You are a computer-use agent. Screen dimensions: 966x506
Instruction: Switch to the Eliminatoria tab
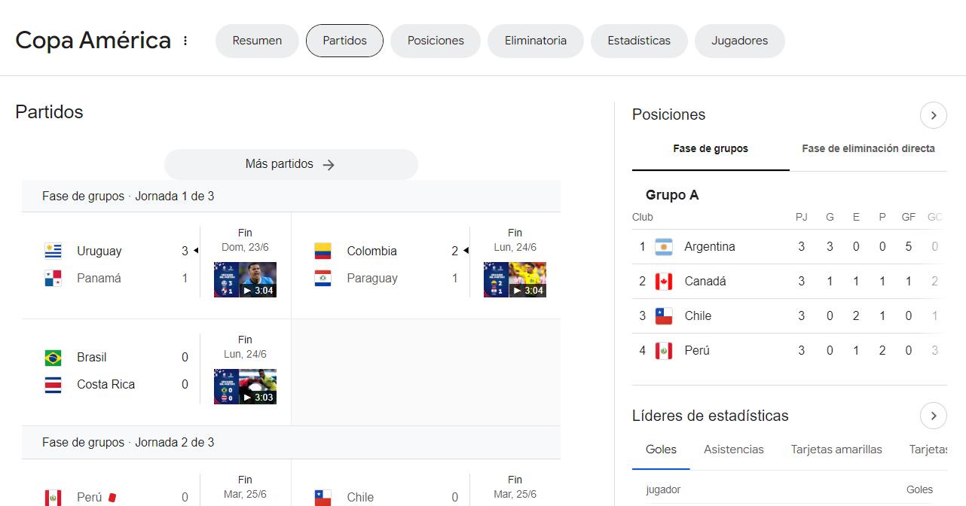coord(535,41)
